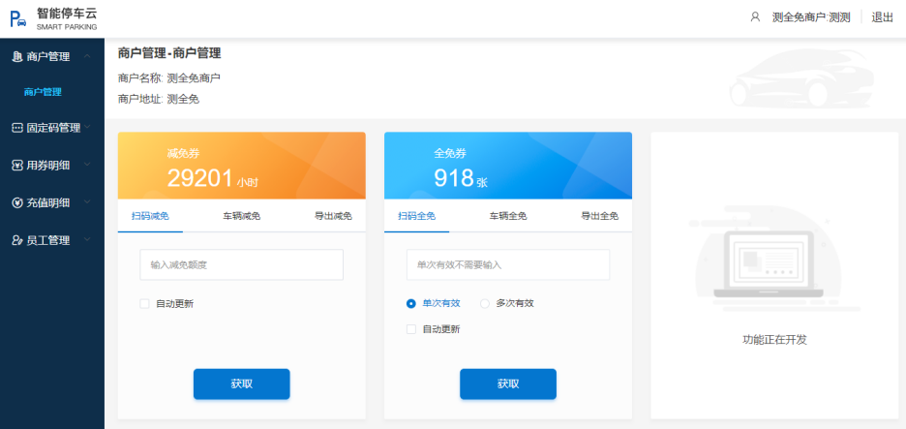
Task: Select the 多次有效 radio option
Action: coord(485,303)
